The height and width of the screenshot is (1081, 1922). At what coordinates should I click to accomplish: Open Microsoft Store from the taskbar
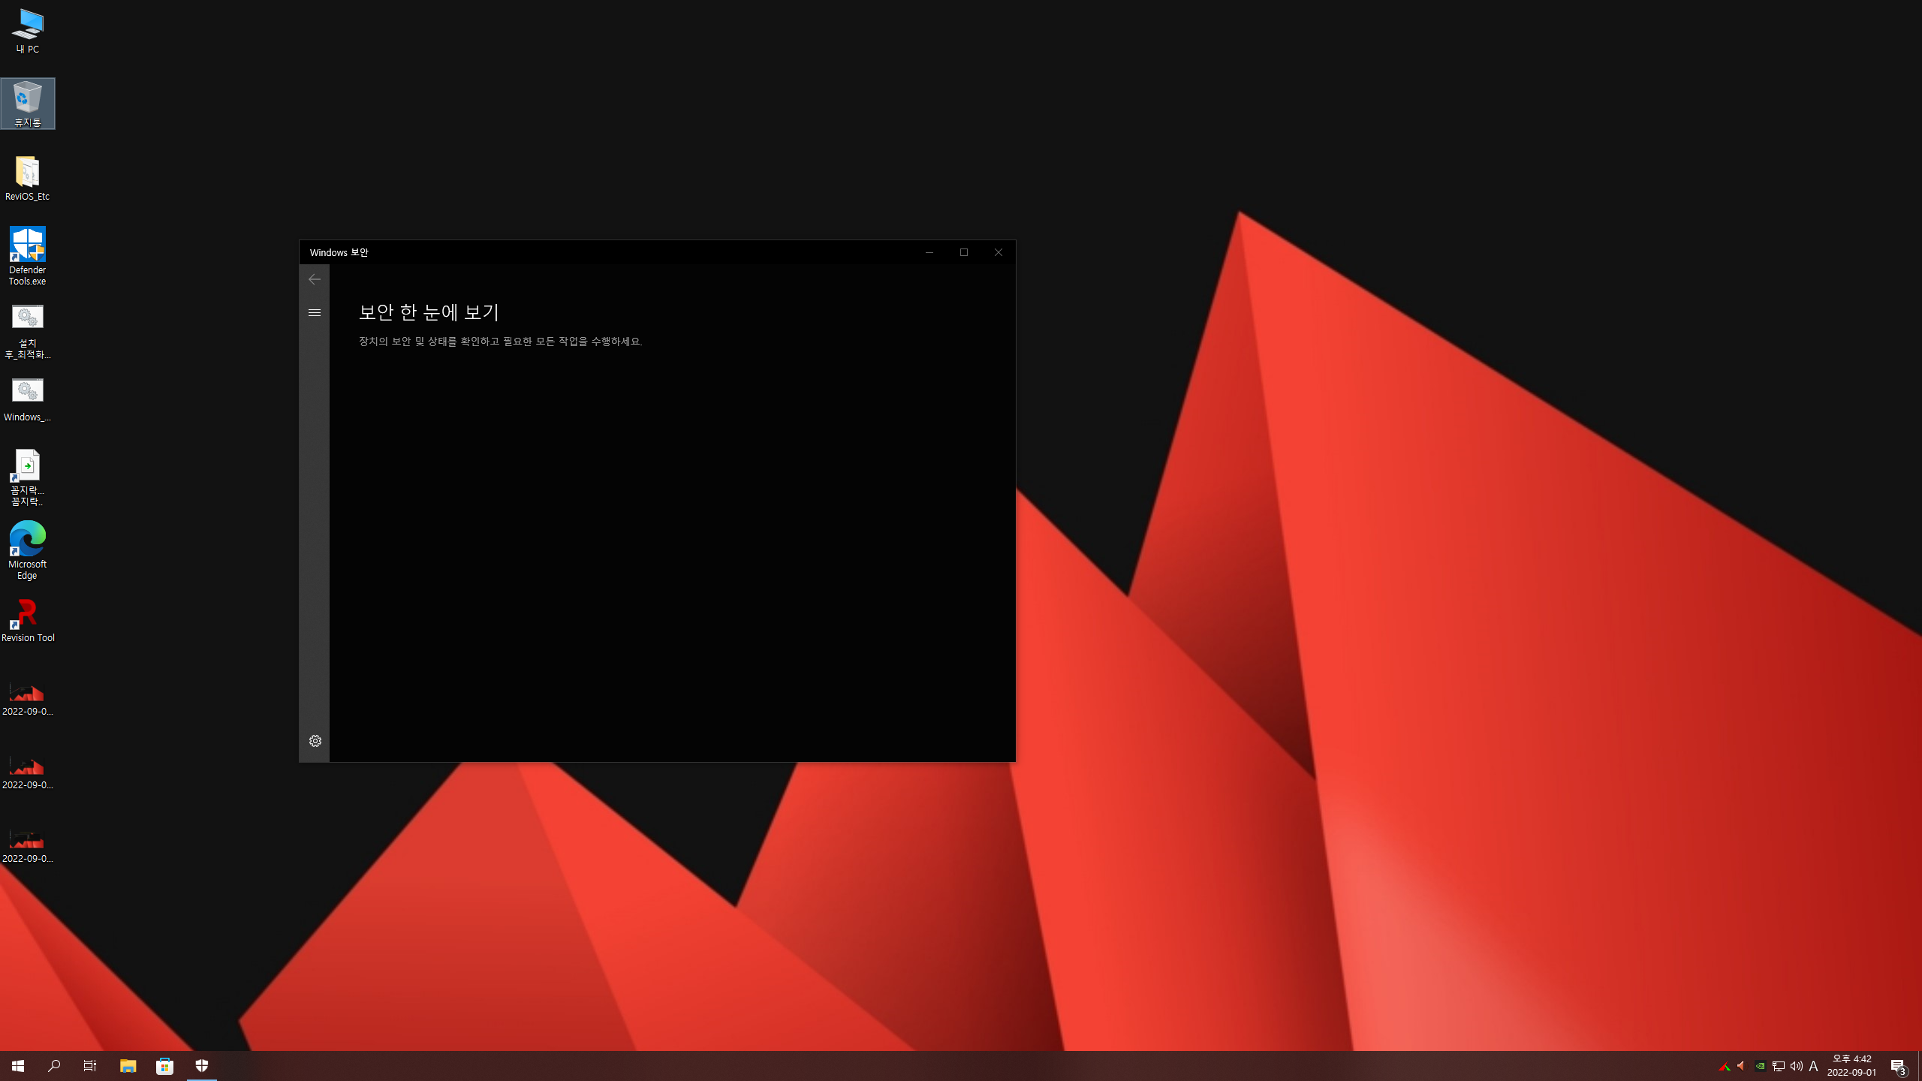coord(165,1066)
